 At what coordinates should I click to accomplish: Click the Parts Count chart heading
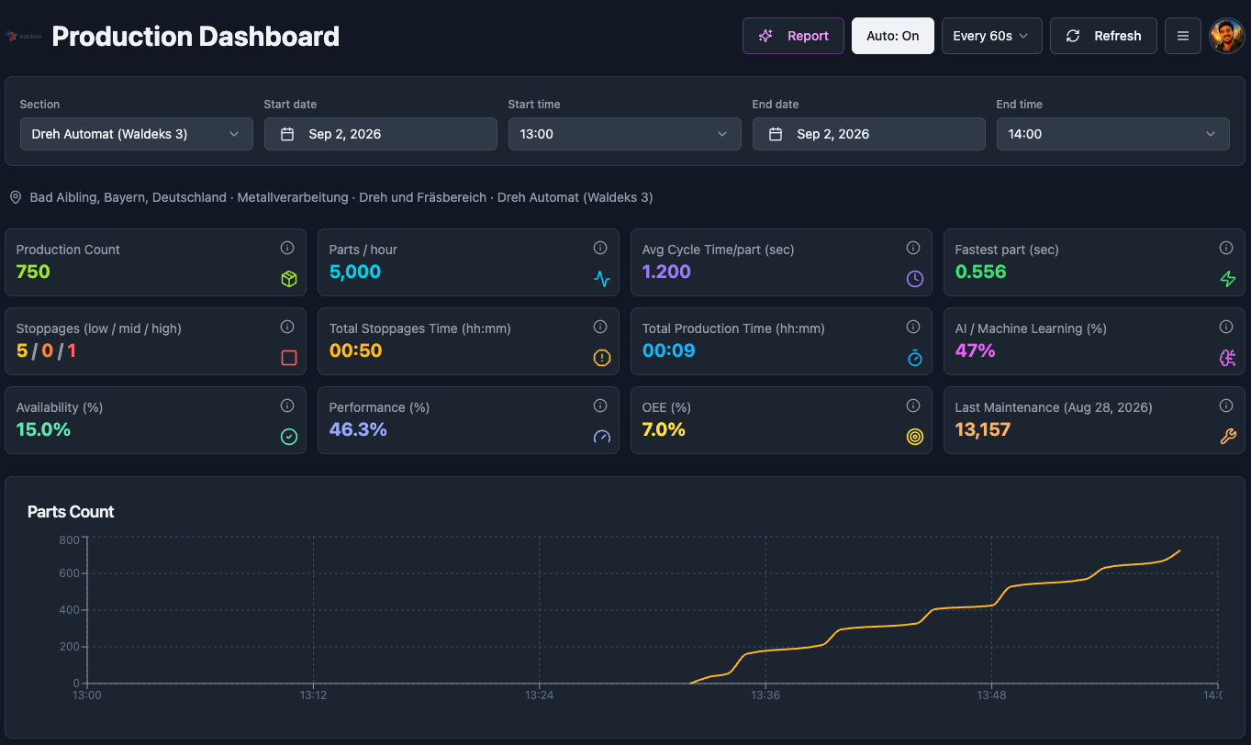(x=71, y=512)
